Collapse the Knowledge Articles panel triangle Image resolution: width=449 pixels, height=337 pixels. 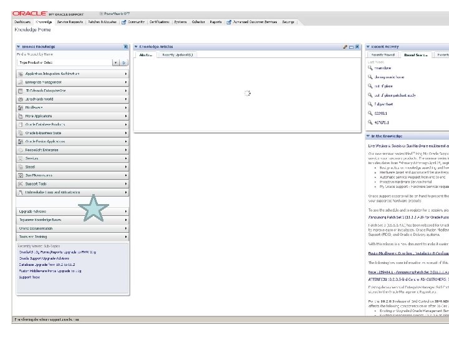tap(136, 47)
